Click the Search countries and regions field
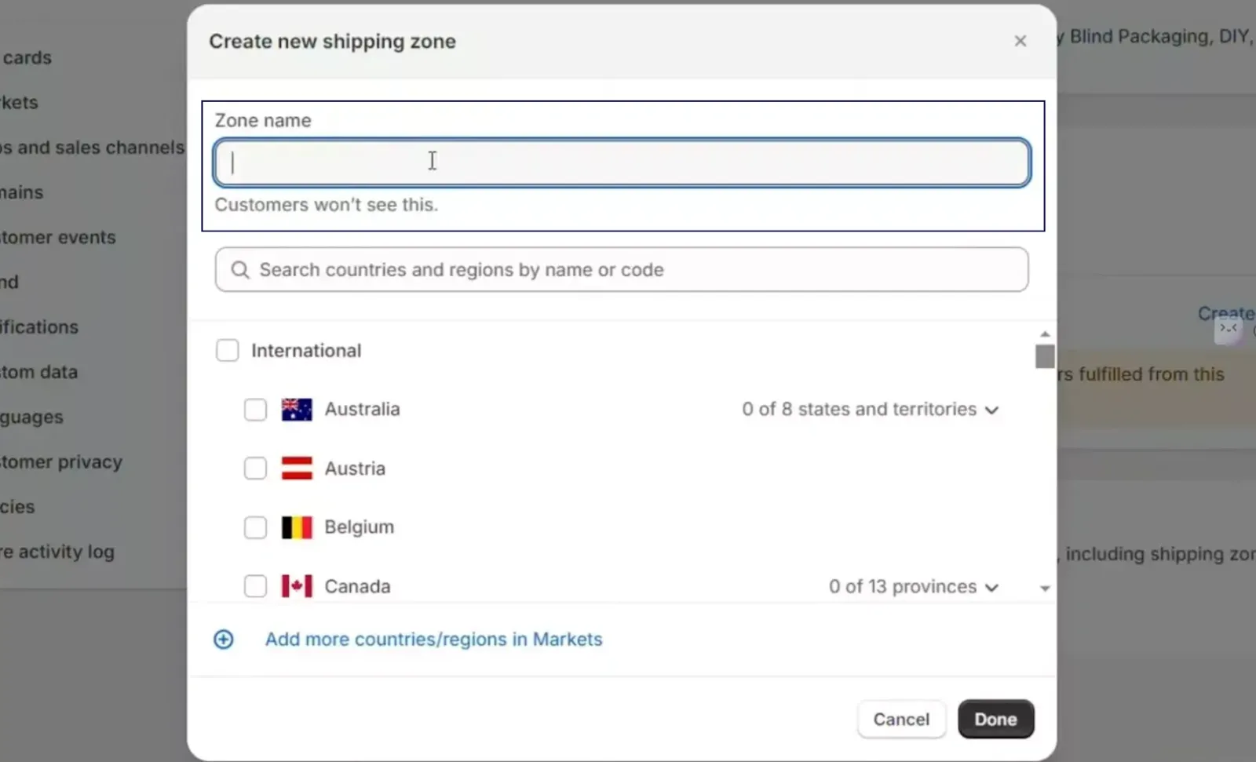 coord(622,270)
